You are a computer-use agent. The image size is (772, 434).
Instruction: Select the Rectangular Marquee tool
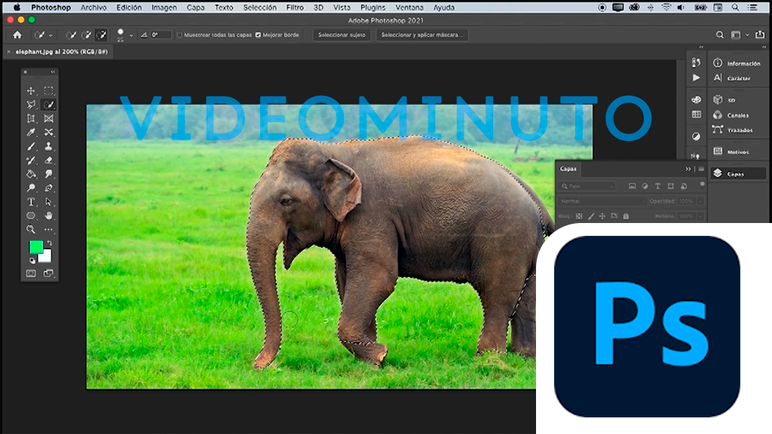coord(49,90)
